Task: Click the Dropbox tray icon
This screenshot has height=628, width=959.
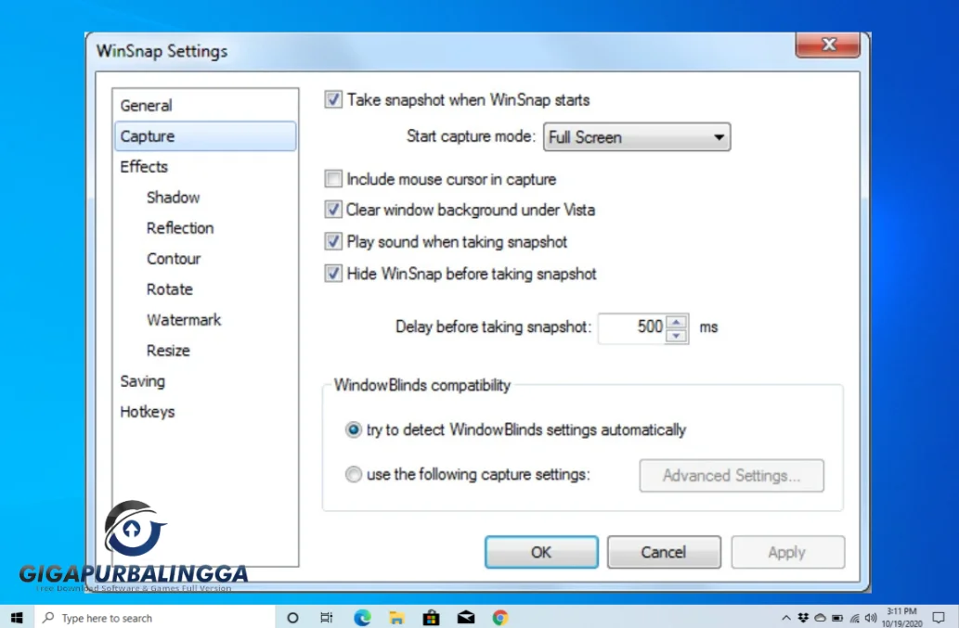Action: coord(803,618)
